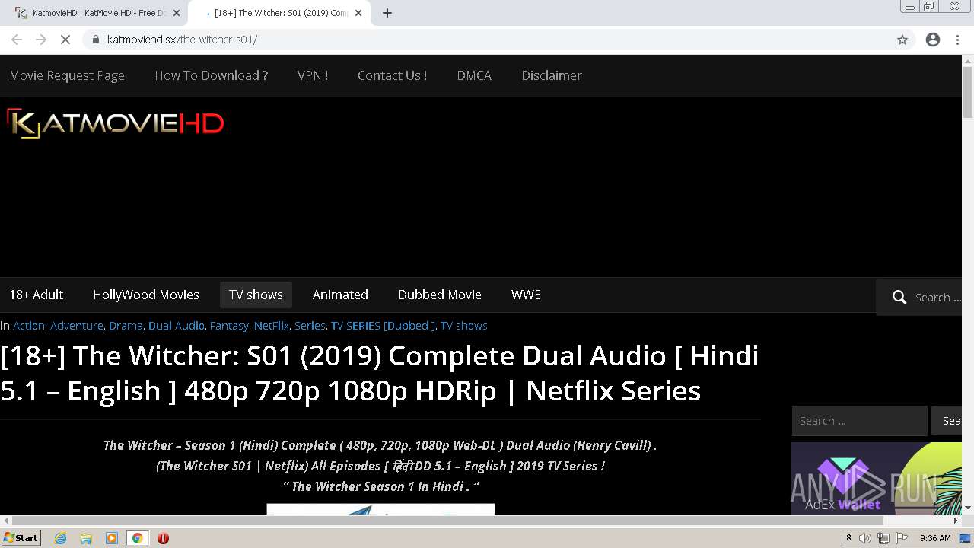Click the site search magnifier icon

pos(899,297)
